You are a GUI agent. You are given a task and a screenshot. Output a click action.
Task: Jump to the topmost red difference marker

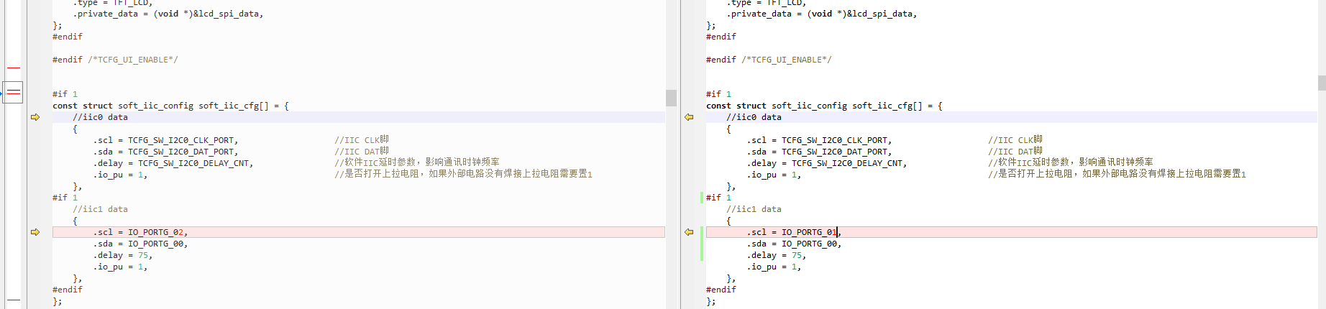[14, 68]
